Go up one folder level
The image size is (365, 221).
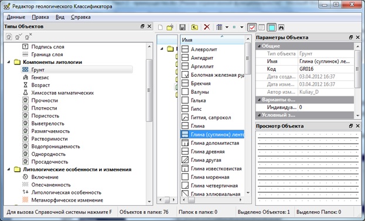tap(195, 27)
